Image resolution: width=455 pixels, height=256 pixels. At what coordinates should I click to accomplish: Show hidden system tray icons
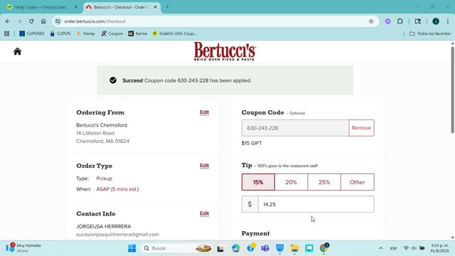click(x=381, y=248)
